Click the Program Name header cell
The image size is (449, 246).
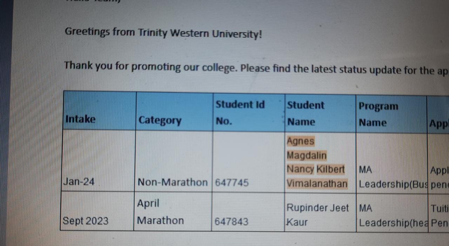391,114
